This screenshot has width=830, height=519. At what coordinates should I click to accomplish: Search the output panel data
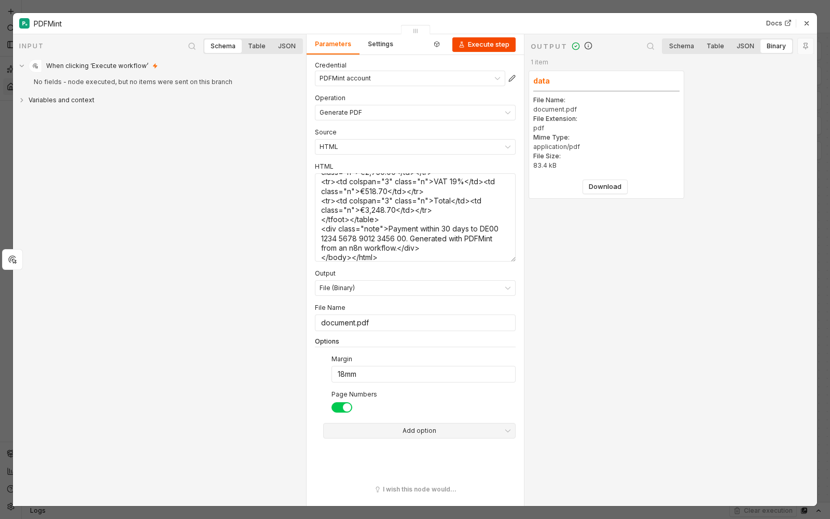(x=651, y=46)
